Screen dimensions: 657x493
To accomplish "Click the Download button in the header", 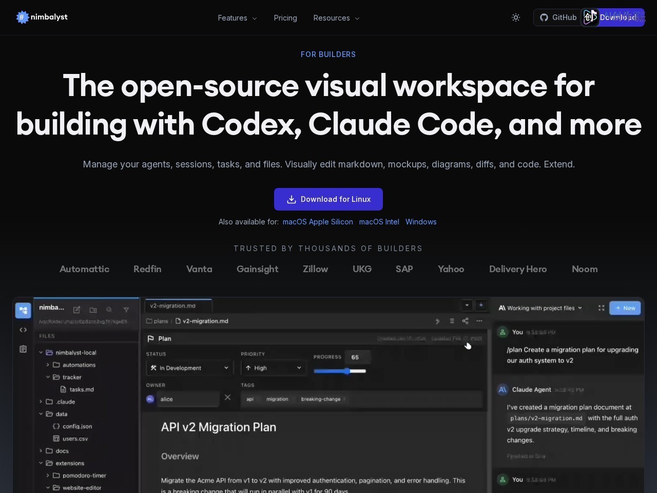I will tap(617, 17).
